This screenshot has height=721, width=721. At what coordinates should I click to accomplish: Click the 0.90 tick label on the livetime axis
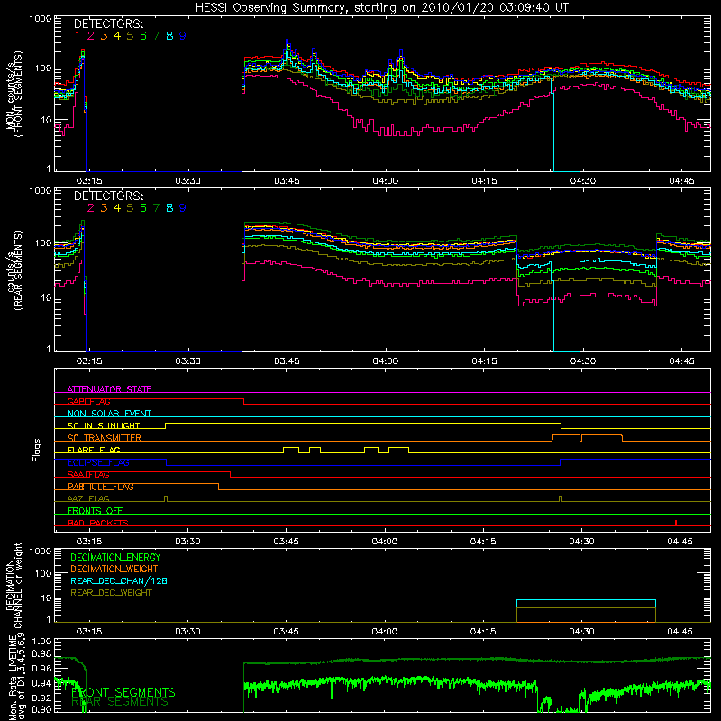click(42, 709)
